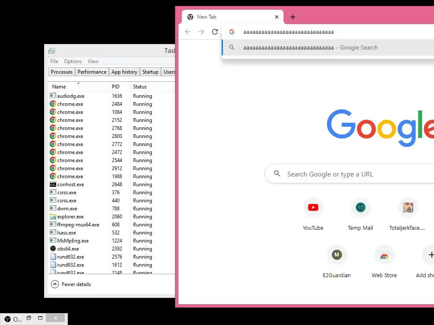Switch to the Processes tab
434x325 pixels.
[61, 72]
